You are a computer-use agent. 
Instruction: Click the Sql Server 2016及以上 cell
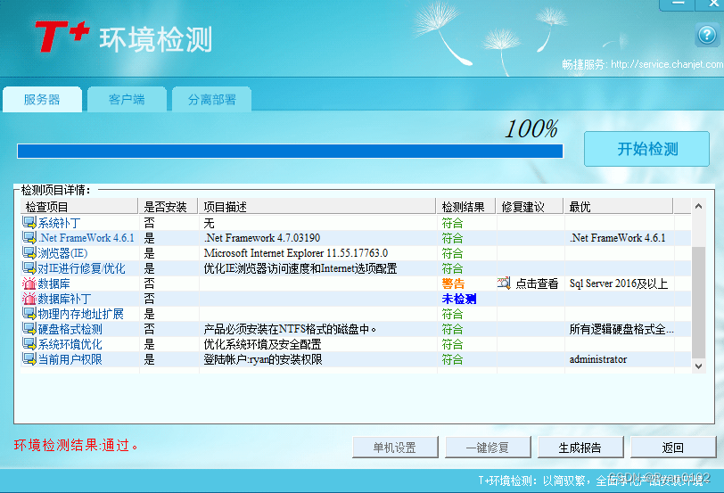(x=619, y=283)
